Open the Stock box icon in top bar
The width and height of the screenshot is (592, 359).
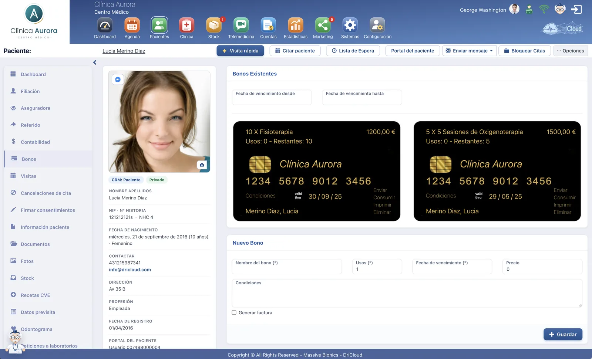(x=214, y=26)
